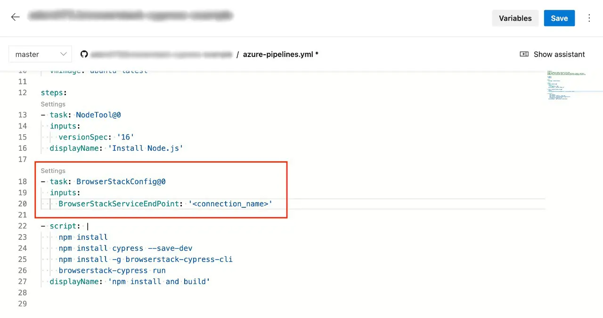The image size is (603, 318).
Task: Click the 'steps:' keyword on line 12
Action: (54, 93)
